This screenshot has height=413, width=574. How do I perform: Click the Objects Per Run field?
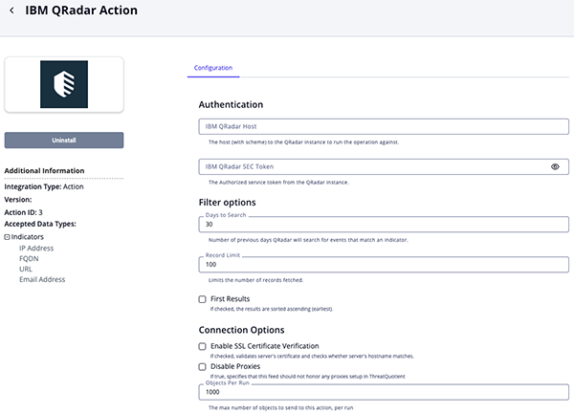pyautogui.click(x=384, y=392)
